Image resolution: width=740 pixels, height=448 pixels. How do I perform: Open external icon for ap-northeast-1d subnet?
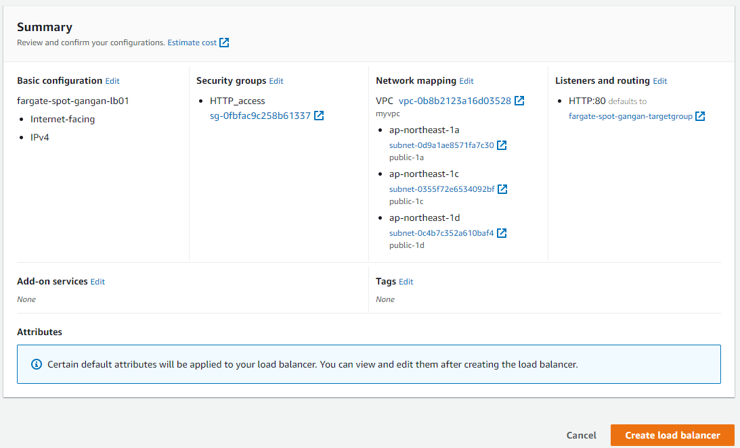502,233
